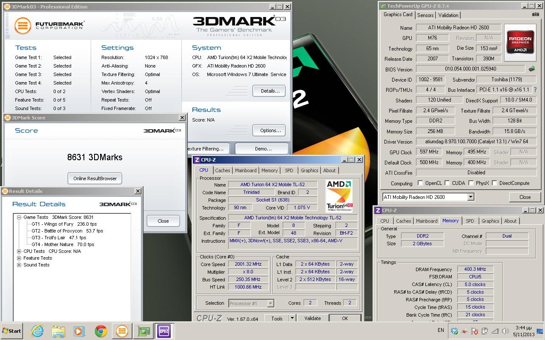Open the CPU-Z Tools dropdown arrow
The height and width of the screenshot is (340, 545).
click(x=292, y=318)
